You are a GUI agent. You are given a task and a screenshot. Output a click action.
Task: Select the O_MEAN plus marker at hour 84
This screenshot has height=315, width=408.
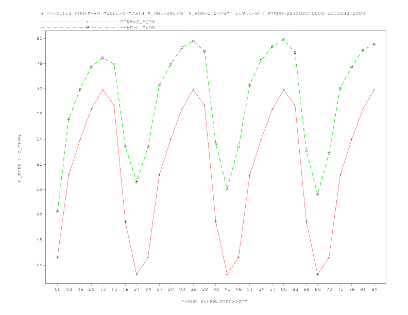(x=374, y=90)
